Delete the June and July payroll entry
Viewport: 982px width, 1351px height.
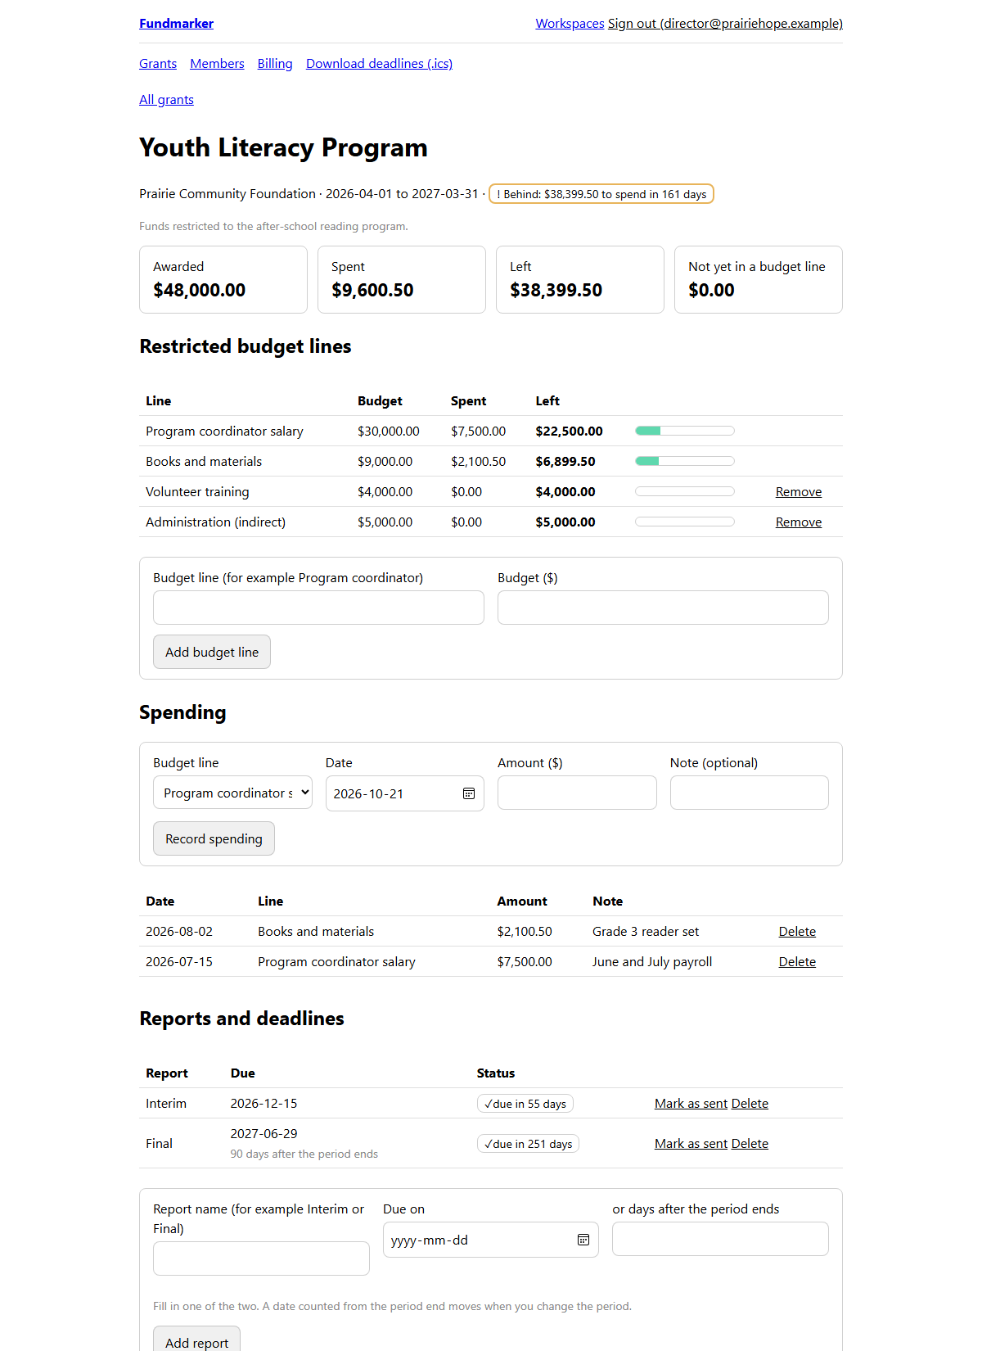tap(797, 962)
